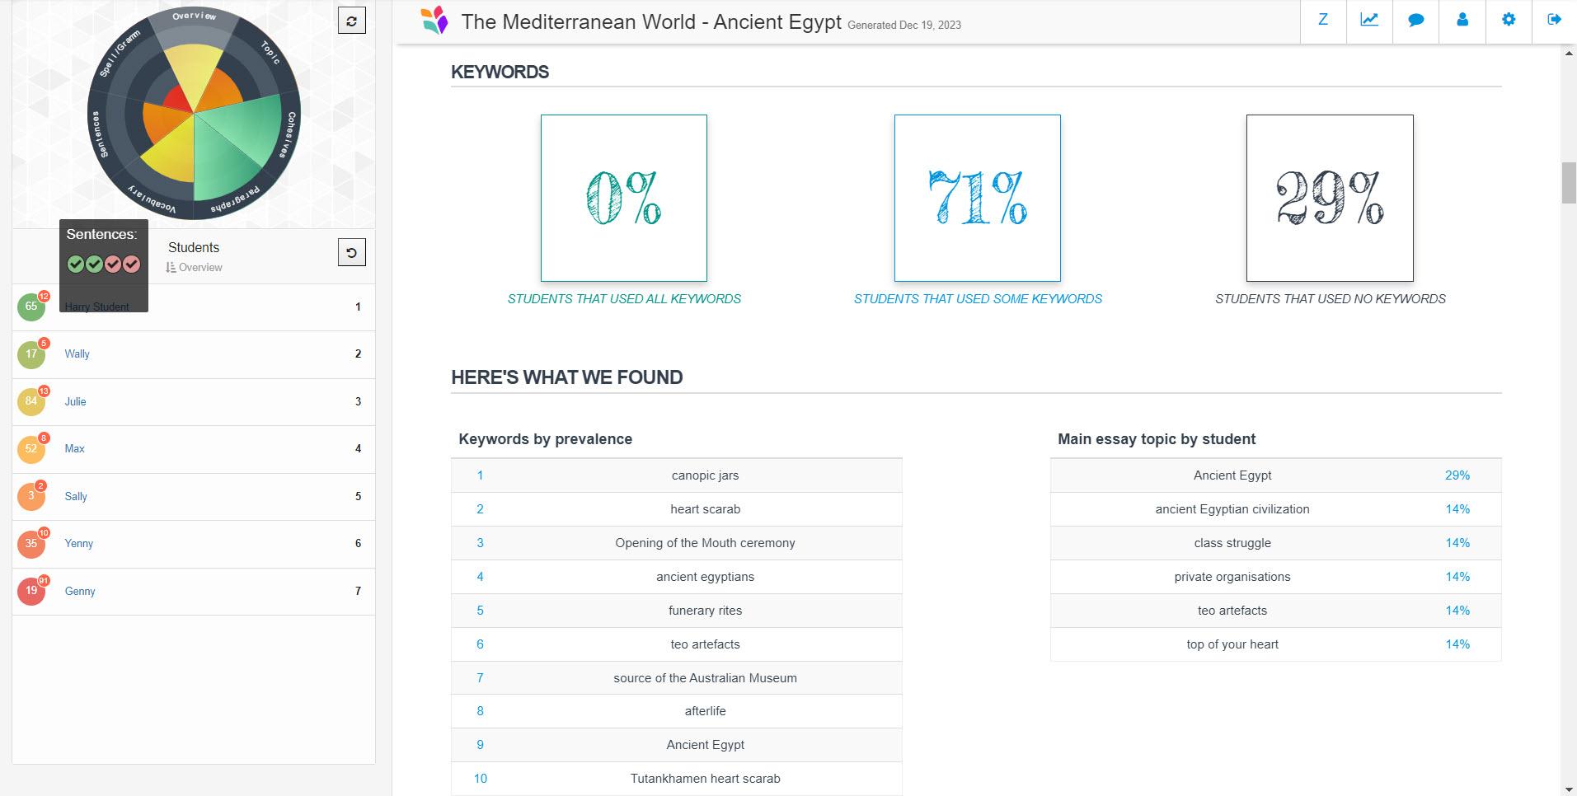Screen dimensions: 1577x796
Task: Click the user profile icon
Action: coord(1462,20)
